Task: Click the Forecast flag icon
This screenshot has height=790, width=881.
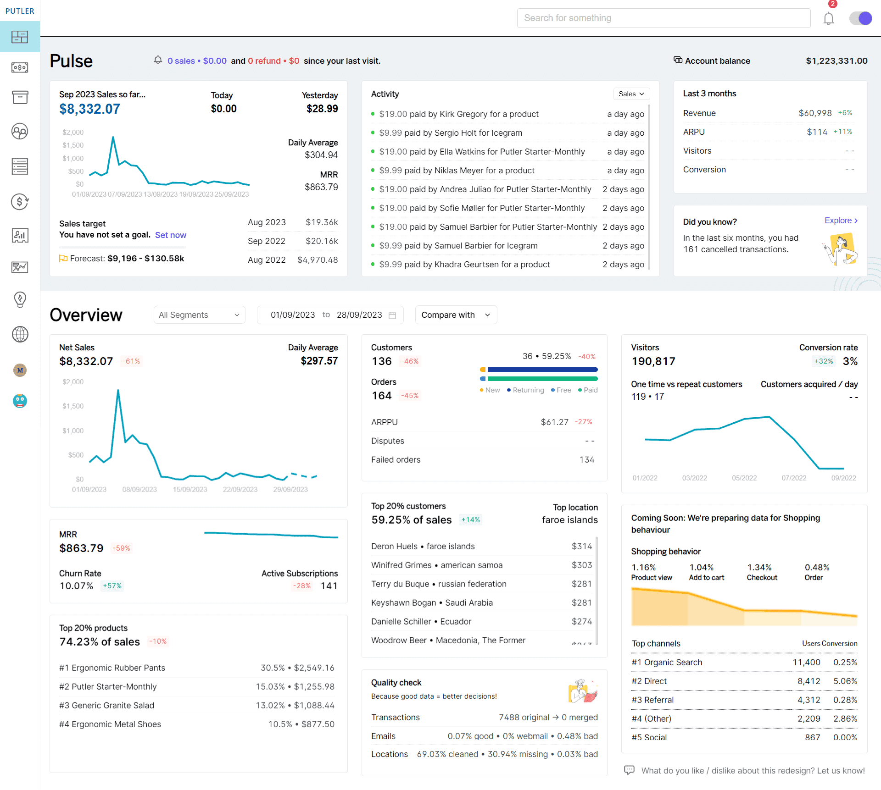Action: [63, 259]
